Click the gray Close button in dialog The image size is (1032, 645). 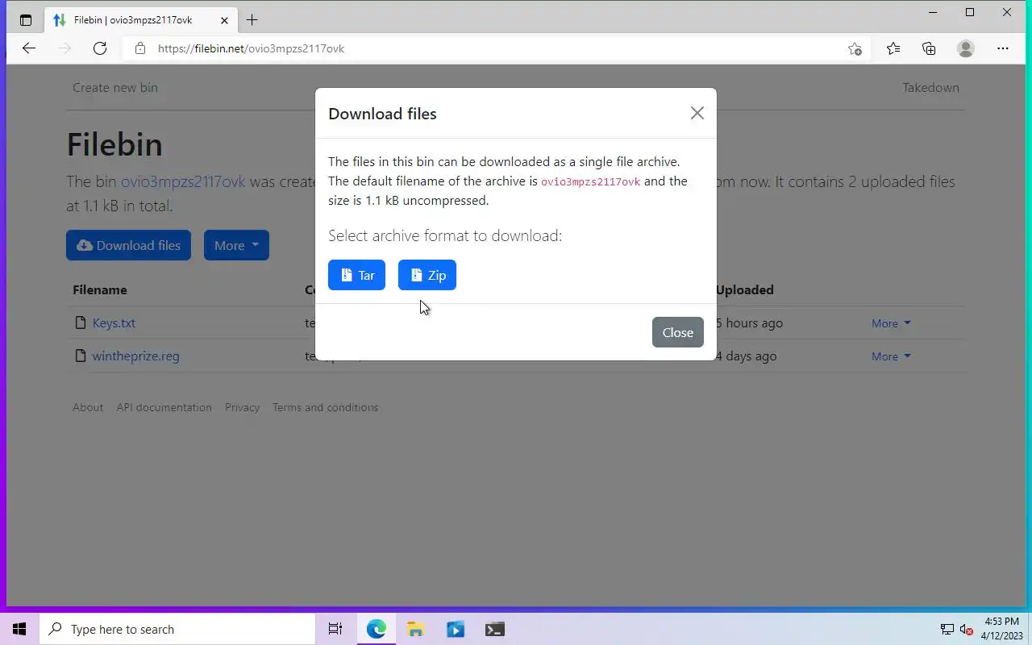click(678, 332)
